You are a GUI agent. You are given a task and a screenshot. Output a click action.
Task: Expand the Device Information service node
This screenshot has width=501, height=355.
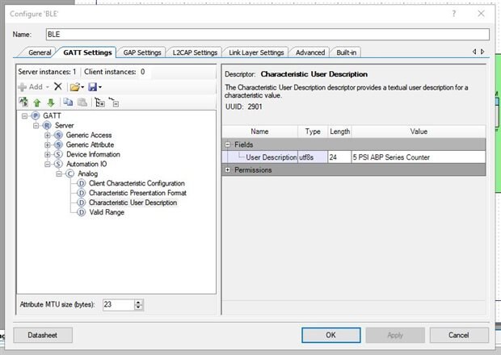[48, 154]
